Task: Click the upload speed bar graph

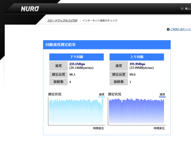Action: pyautogui.click(x=136, y=111)
